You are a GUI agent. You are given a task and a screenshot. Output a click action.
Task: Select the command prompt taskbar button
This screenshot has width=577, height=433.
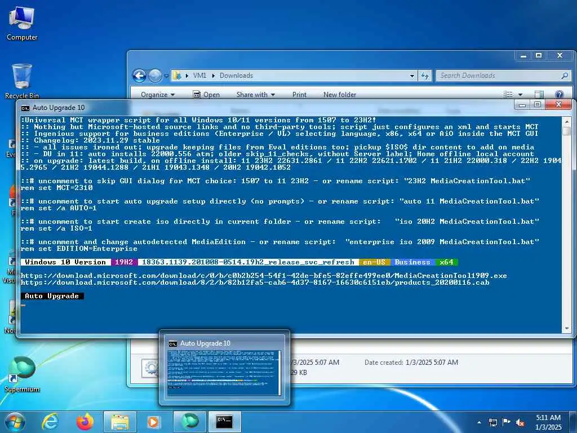click(224, 422)
